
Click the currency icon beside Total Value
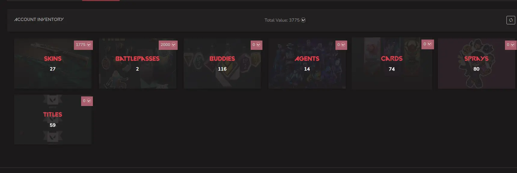tap(303, 20)
